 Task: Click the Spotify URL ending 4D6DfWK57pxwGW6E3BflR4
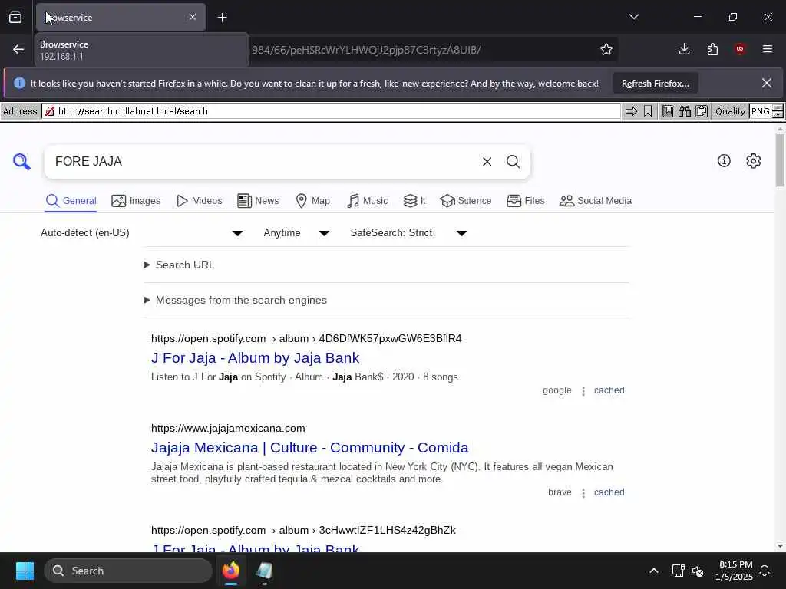point(306,338)
